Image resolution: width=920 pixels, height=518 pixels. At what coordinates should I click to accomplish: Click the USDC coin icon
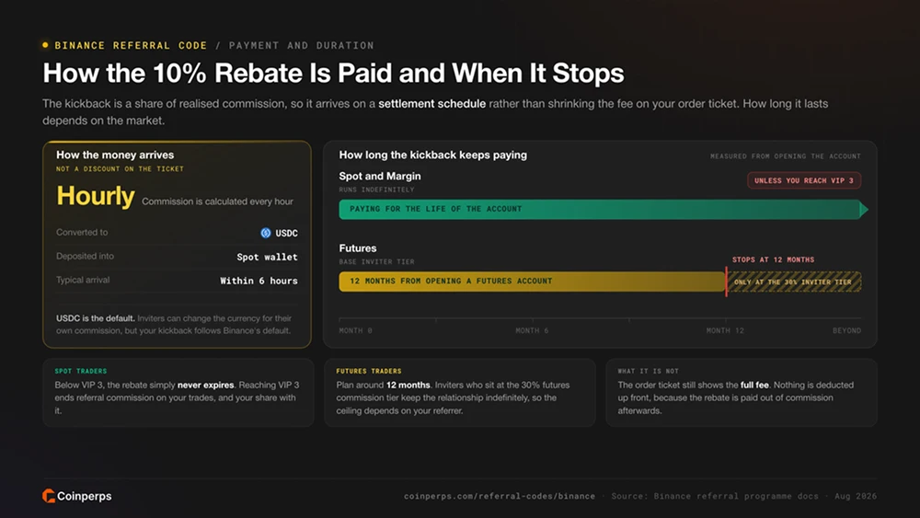[x=266, y=233]
